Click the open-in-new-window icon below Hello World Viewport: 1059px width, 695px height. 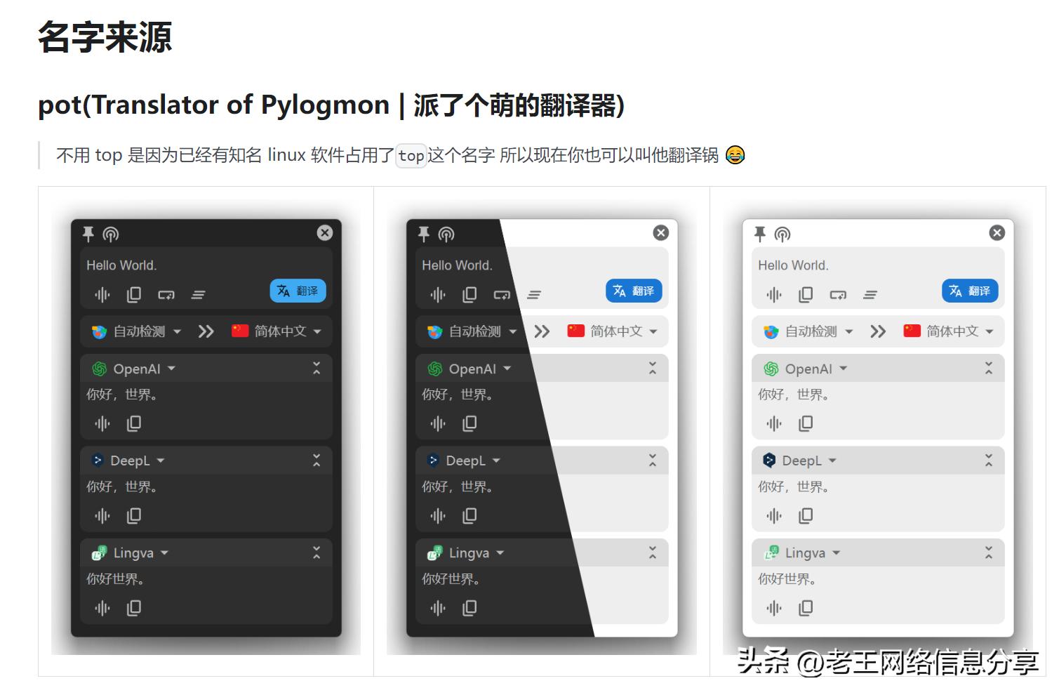(166, 295)
